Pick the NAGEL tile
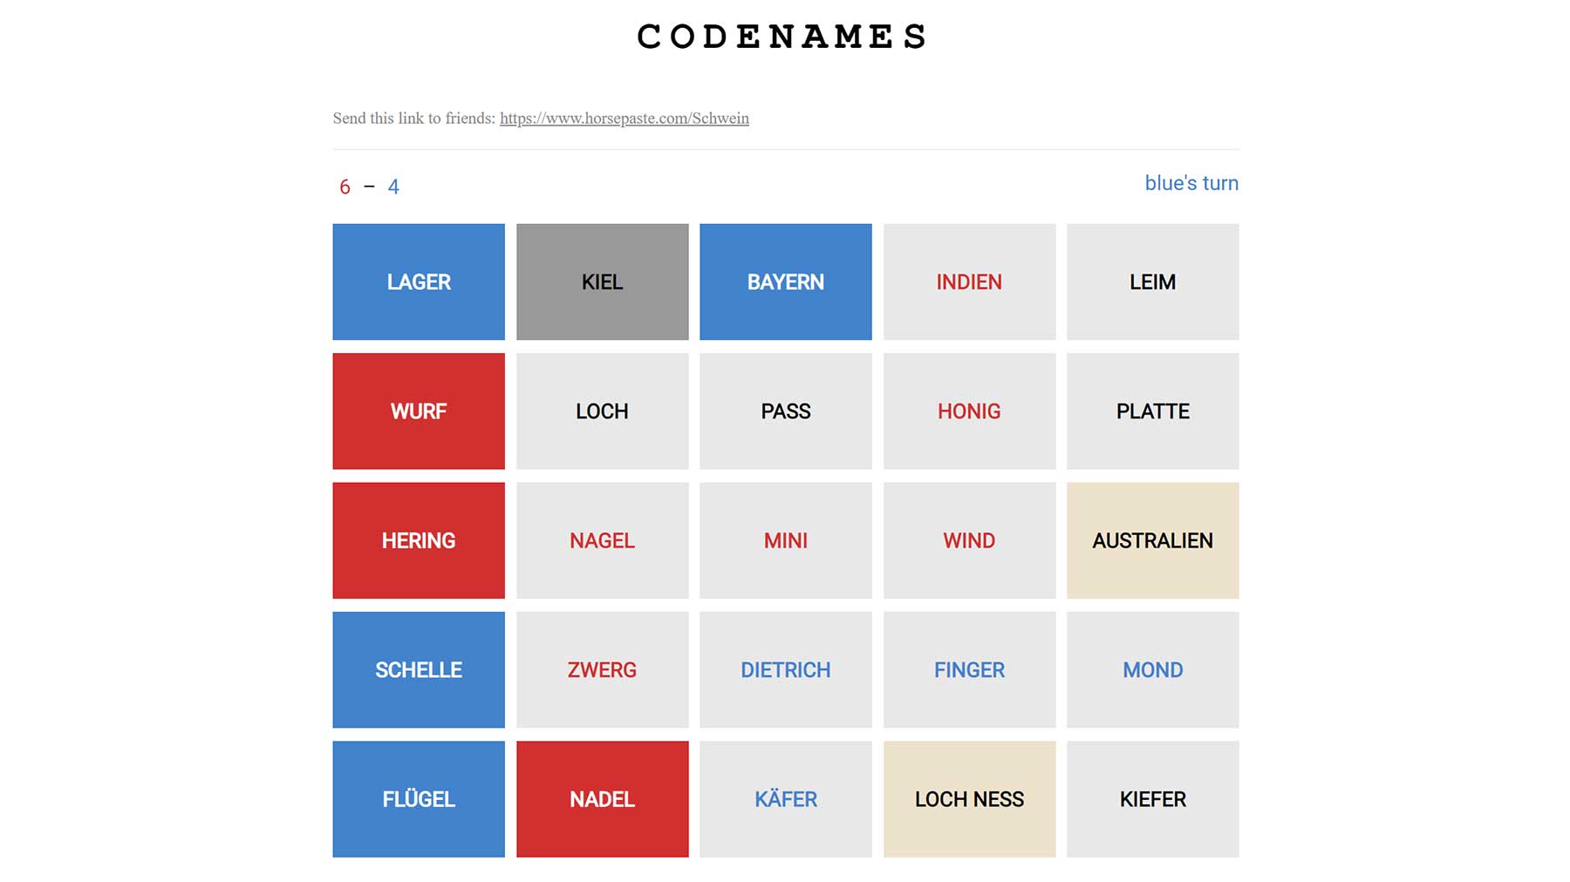This screenshot has width=1570, height=882. point(602,540)
